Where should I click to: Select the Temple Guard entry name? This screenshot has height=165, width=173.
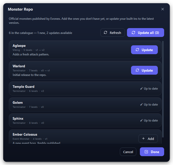(24, 87)
